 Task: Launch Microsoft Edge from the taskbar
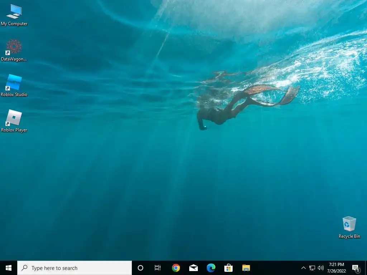pyautogui.click(x=211, y=268)
